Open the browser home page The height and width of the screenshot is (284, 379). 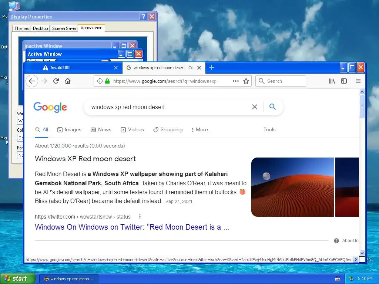click(x=68, y=81)
